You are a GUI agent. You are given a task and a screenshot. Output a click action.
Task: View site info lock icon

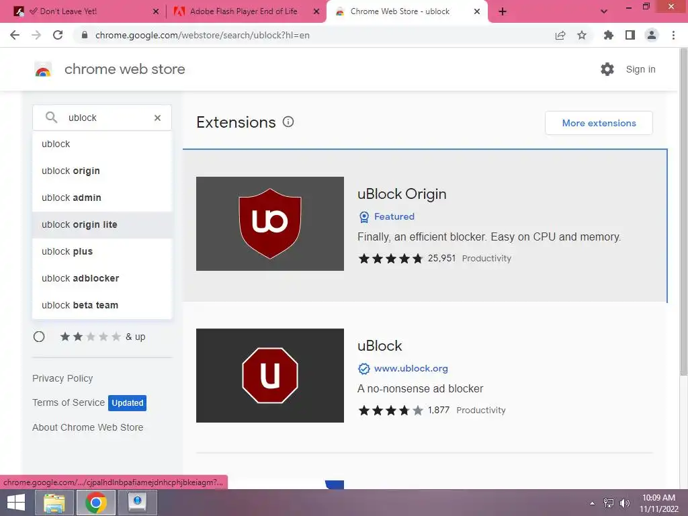85,35
